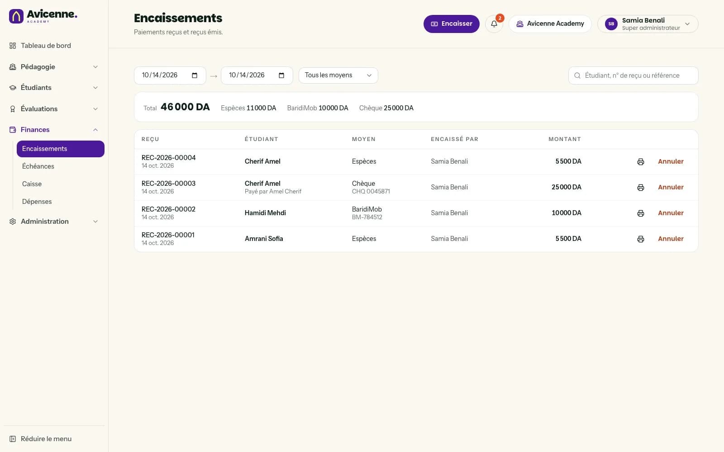Annuler receipt REC-2026-00002
724x452 pixels.
671,213
